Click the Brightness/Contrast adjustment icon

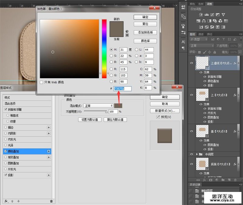200,14
